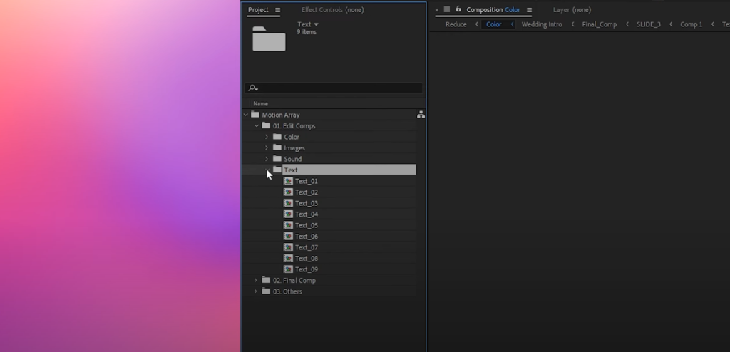The width and height of the screenshot is (730, 352).
Task: Switch to the Layer (none) tab
Action: 572,10
